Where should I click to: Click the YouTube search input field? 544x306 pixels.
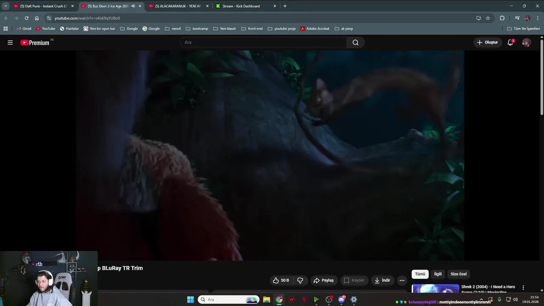coord(263,42)
